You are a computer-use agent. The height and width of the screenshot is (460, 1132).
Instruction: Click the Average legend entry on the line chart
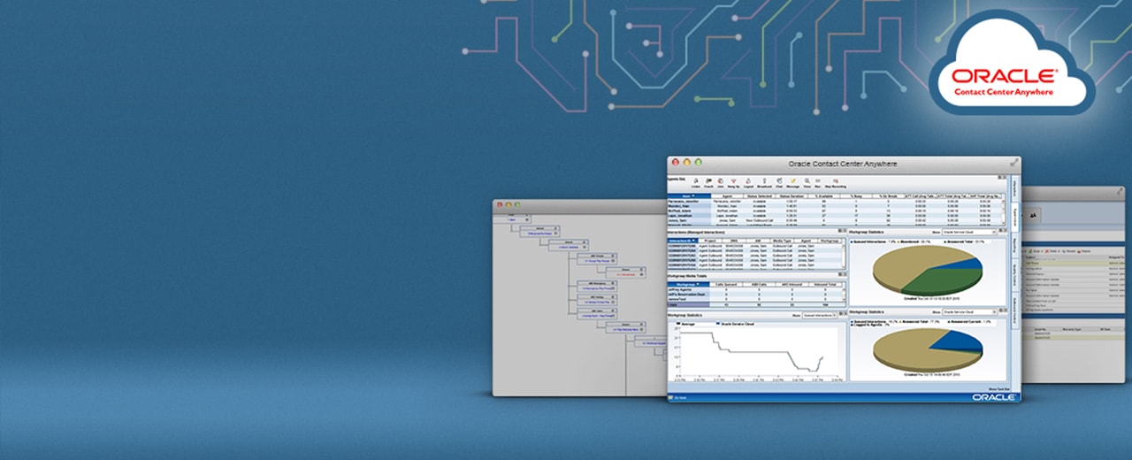(686, 324)
